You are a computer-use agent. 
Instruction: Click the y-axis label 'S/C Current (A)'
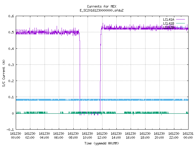(x=4, y=73)
